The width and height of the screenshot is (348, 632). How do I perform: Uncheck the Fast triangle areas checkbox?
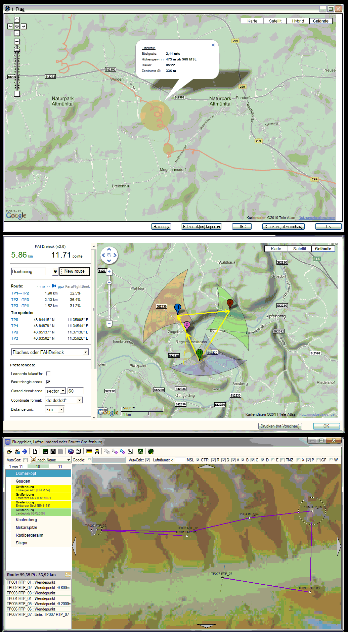pos(48,382)
